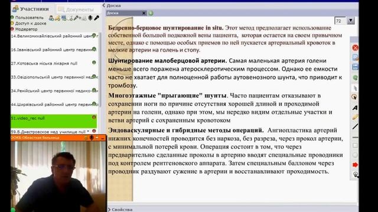Image resolution: width=378 pixels, height=212 pixels.
Task: Click the load document icon in board toolbar
Action: 355,57
